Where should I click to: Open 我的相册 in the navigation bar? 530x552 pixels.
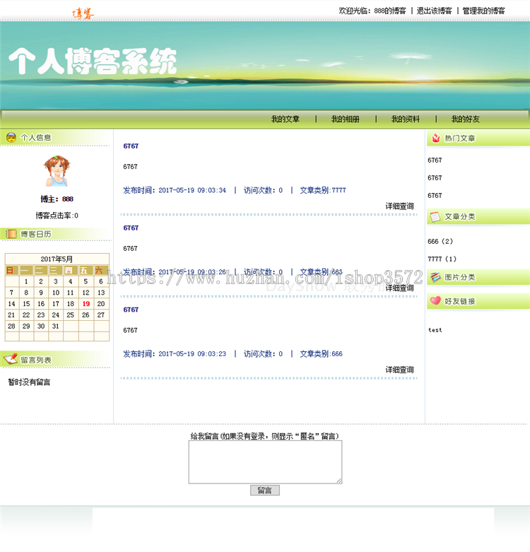tap(346, 119)
